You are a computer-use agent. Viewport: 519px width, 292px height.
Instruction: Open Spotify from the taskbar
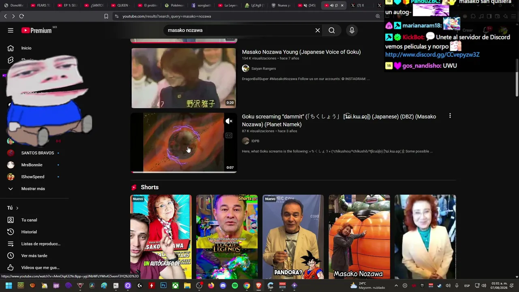pos(235,286)
